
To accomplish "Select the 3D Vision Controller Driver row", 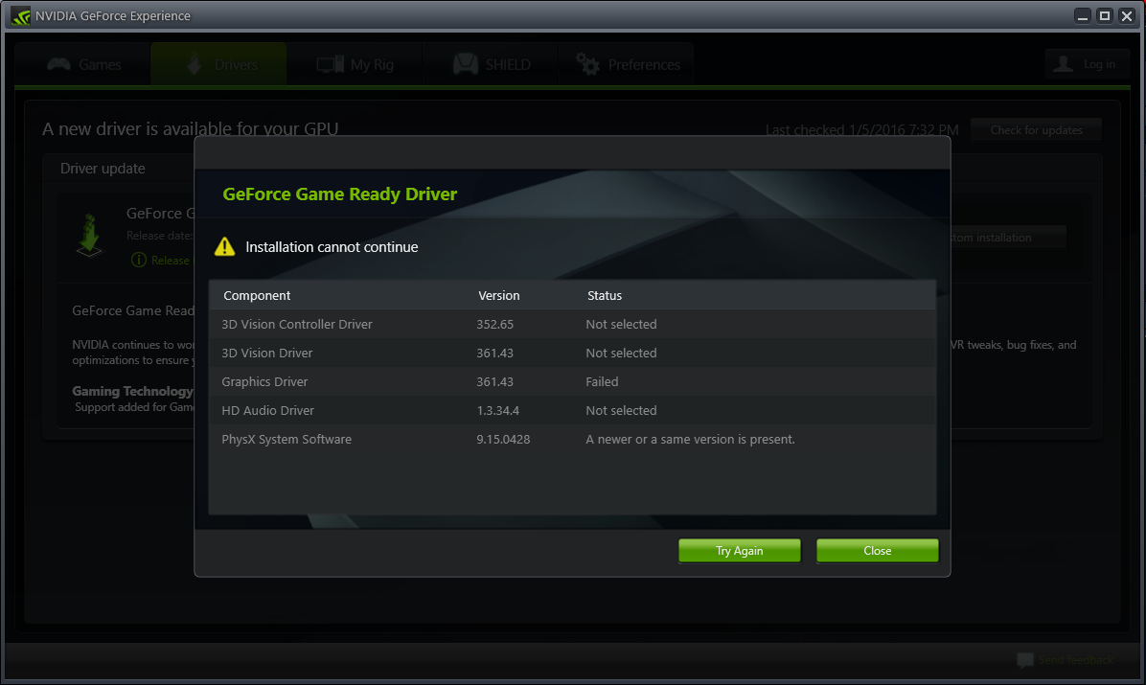I will click(572, 324).
